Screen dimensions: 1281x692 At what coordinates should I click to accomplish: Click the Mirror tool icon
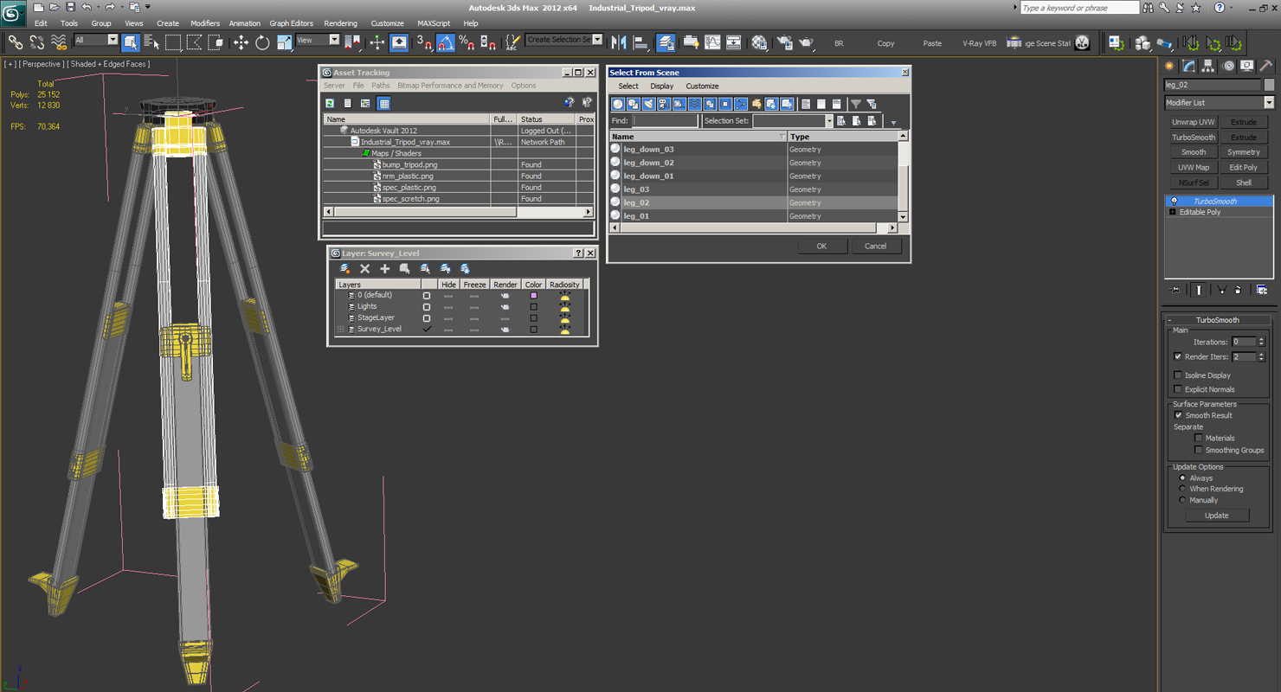tap(619, 42)
